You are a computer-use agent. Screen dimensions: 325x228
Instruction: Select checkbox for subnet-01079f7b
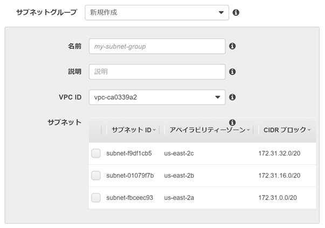click(x=96, y=176)
